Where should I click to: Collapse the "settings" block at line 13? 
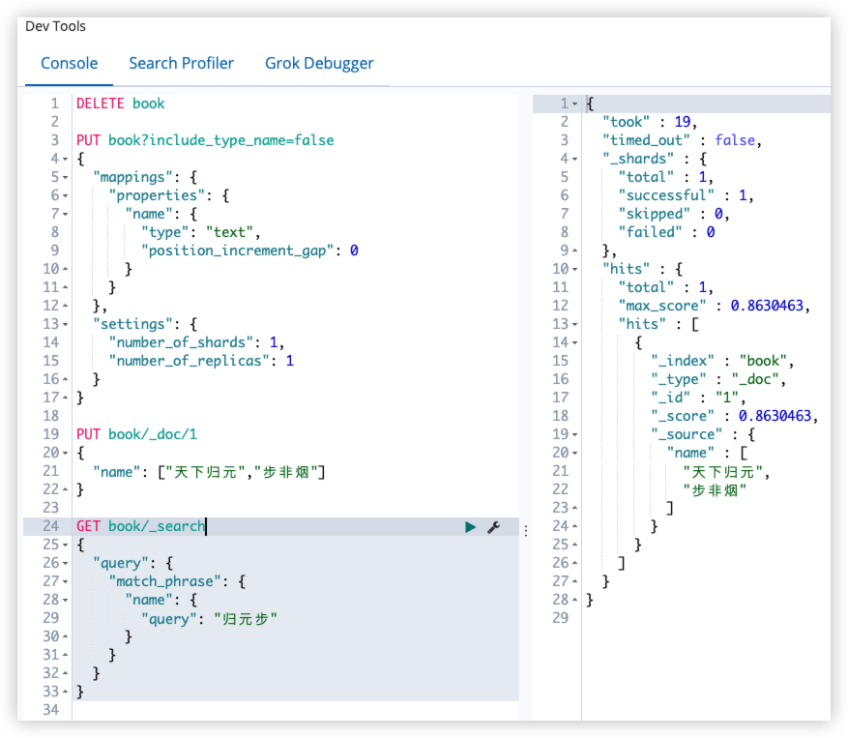[66, 325]
